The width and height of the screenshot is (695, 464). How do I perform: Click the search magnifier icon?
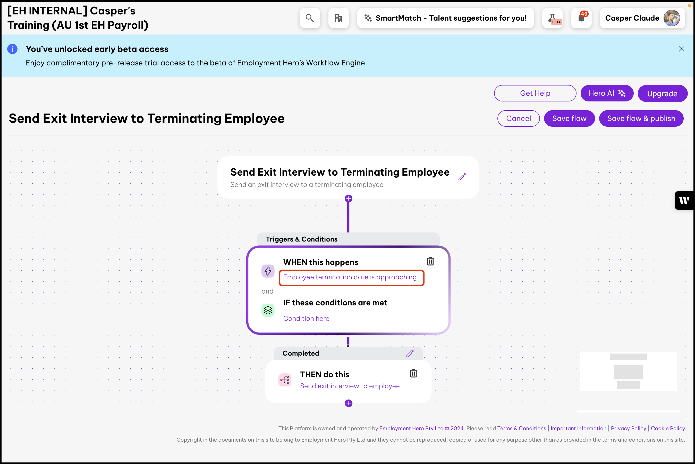click(x=310, y=18)
